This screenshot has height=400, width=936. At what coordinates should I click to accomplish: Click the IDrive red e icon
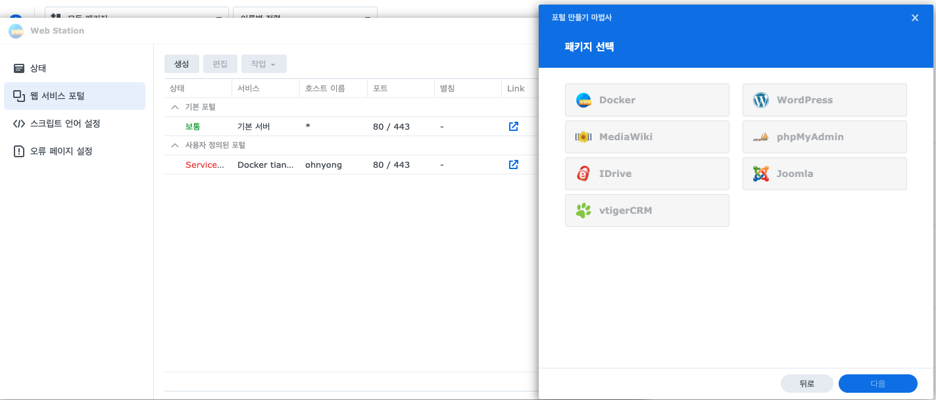(x=583, y=174)
